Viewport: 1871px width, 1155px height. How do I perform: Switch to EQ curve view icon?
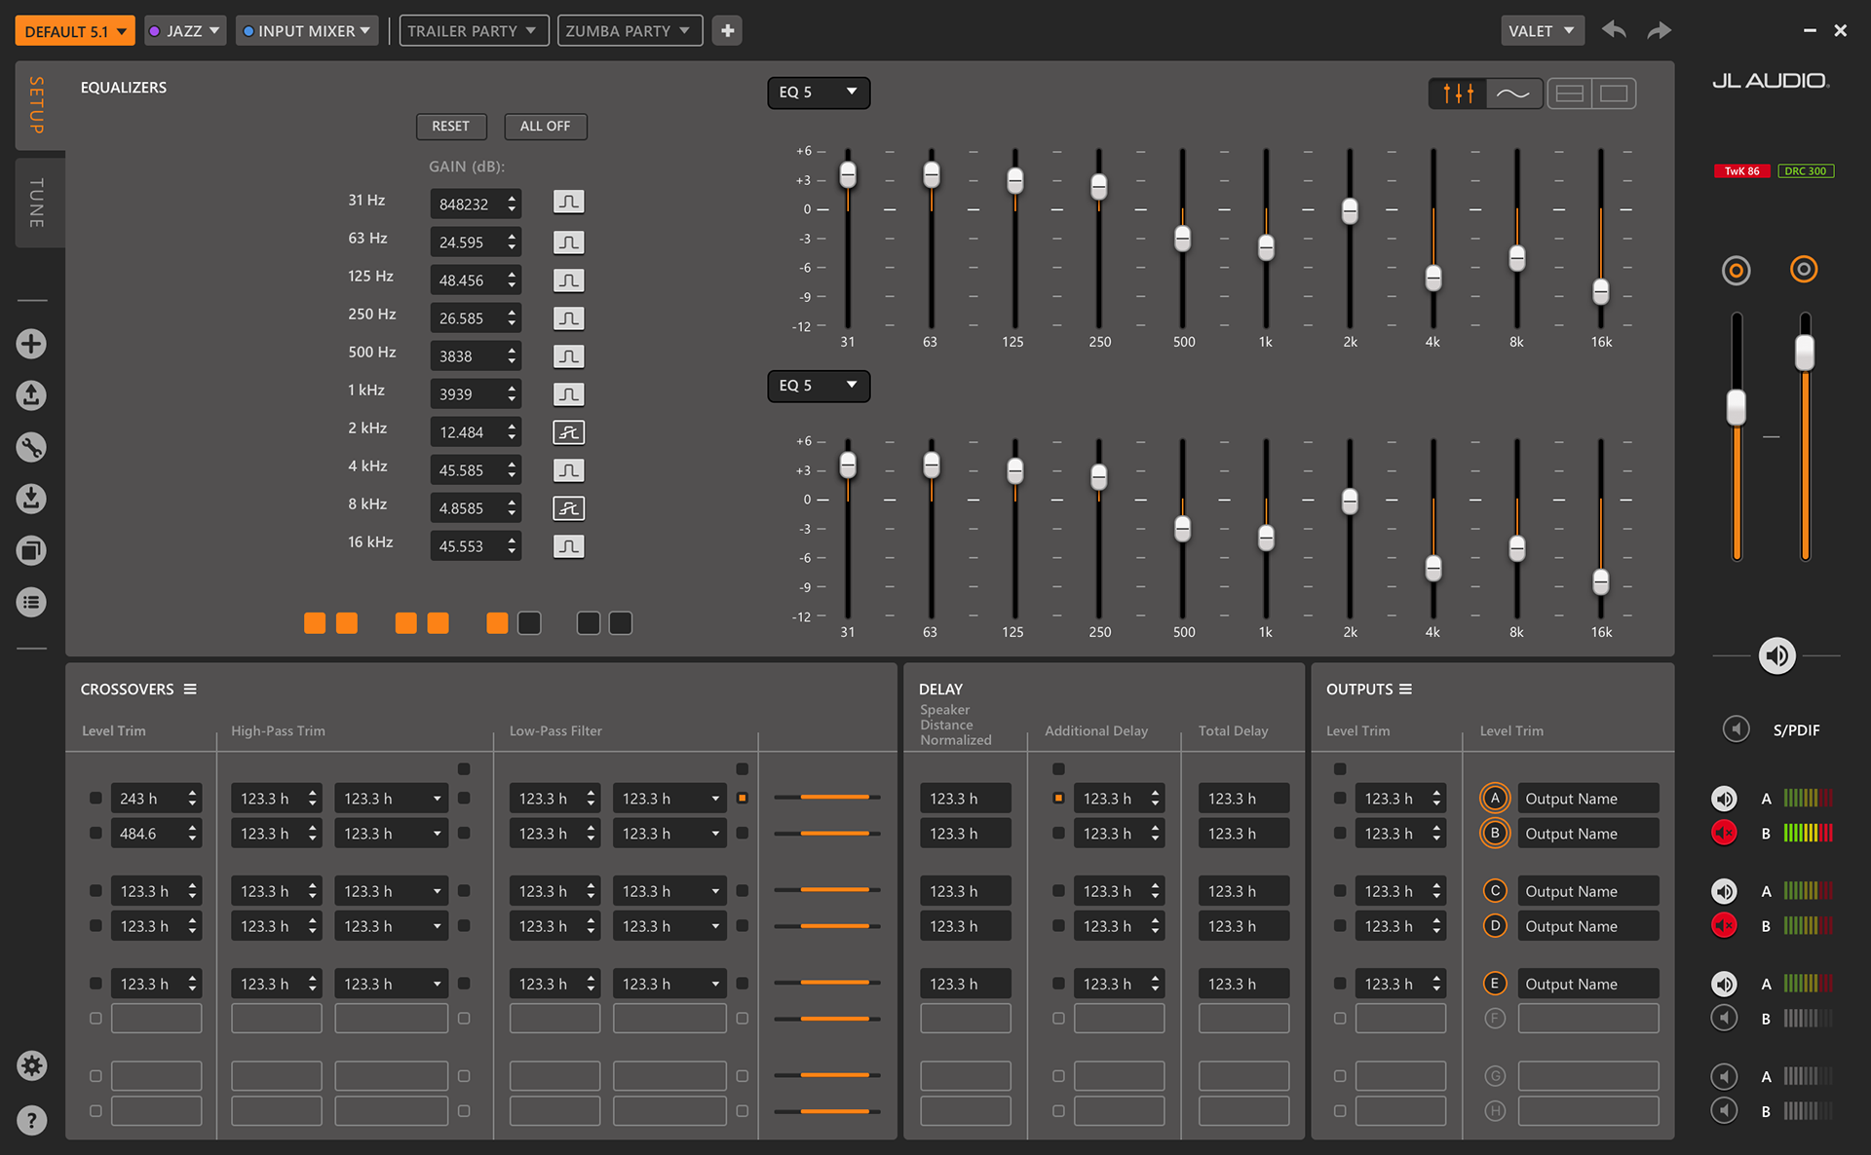tap(1512, 93)
